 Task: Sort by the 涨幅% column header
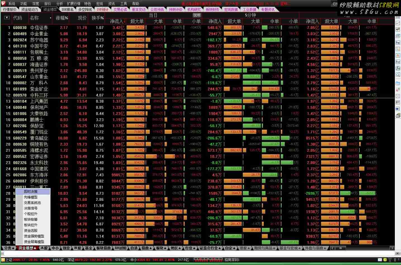point(62,18)
